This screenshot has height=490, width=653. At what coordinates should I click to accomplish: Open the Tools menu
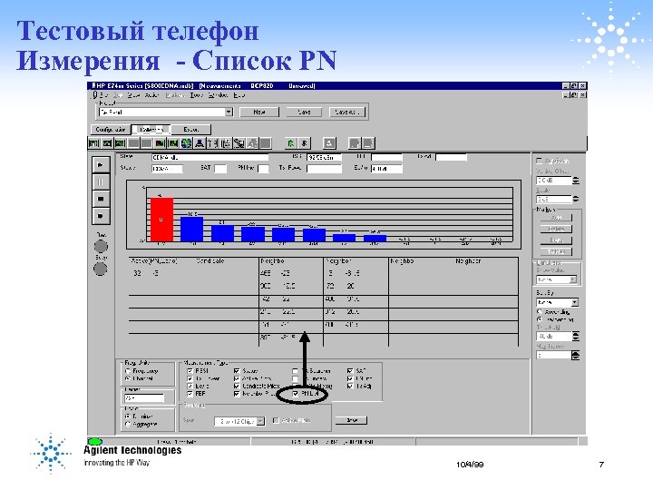click(x=196, y=95)
